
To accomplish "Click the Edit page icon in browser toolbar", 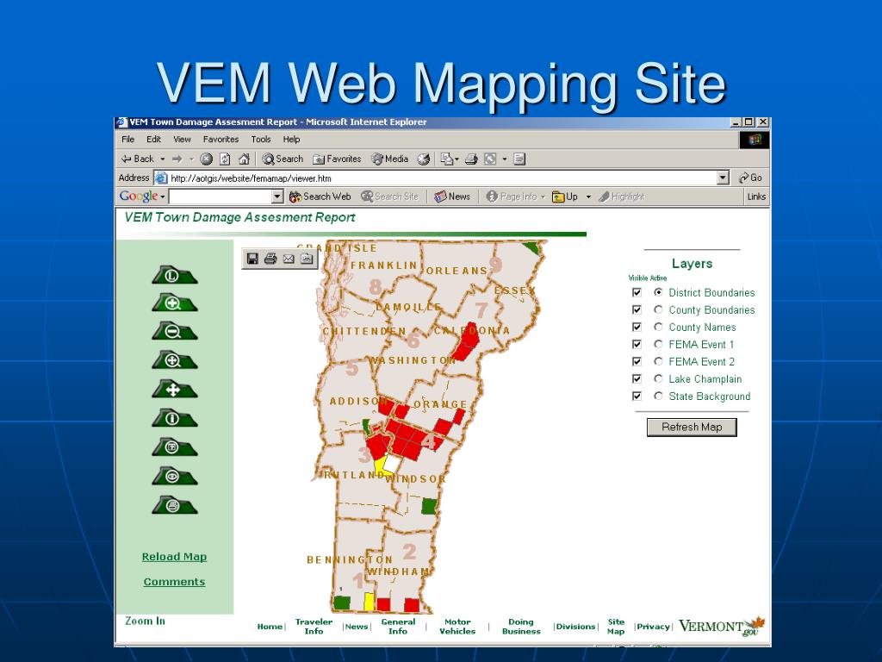I will [490, 159].
